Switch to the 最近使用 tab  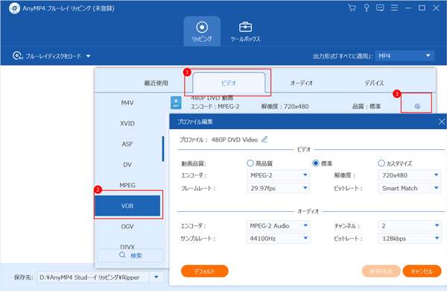pos(156,83)
